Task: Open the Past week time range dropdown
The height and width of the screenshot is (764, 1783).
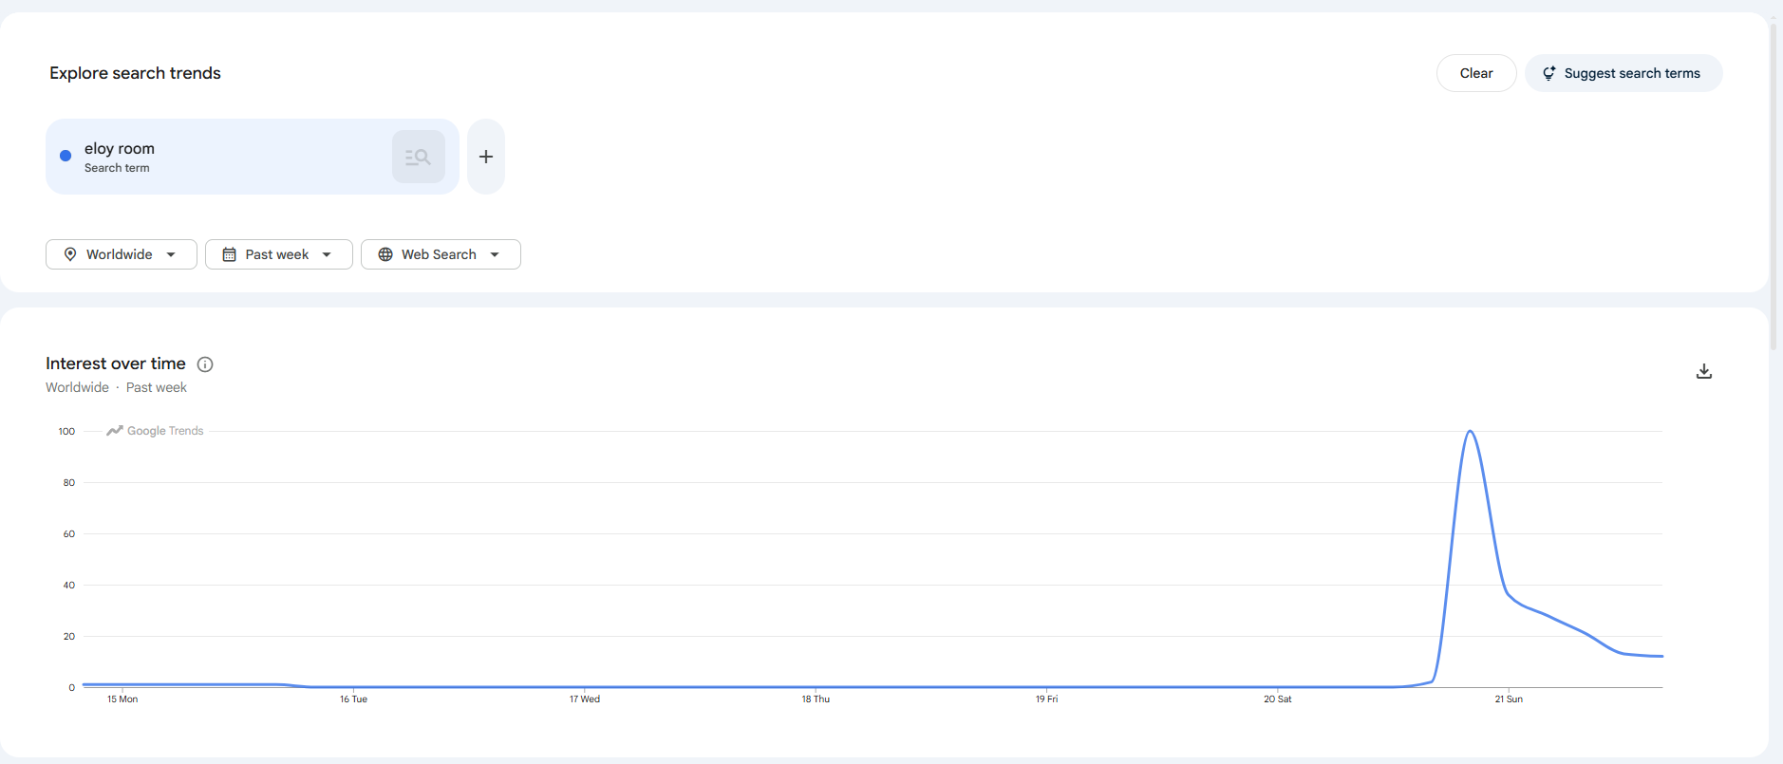Action: click(279, 254)
